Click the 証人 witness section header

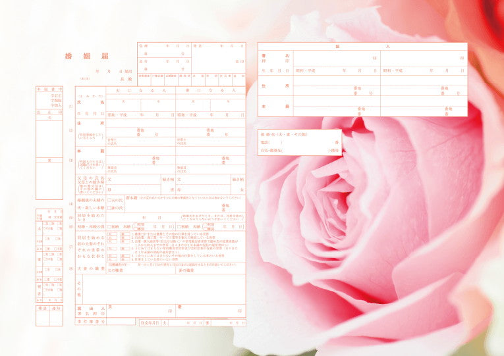[362, 47]
